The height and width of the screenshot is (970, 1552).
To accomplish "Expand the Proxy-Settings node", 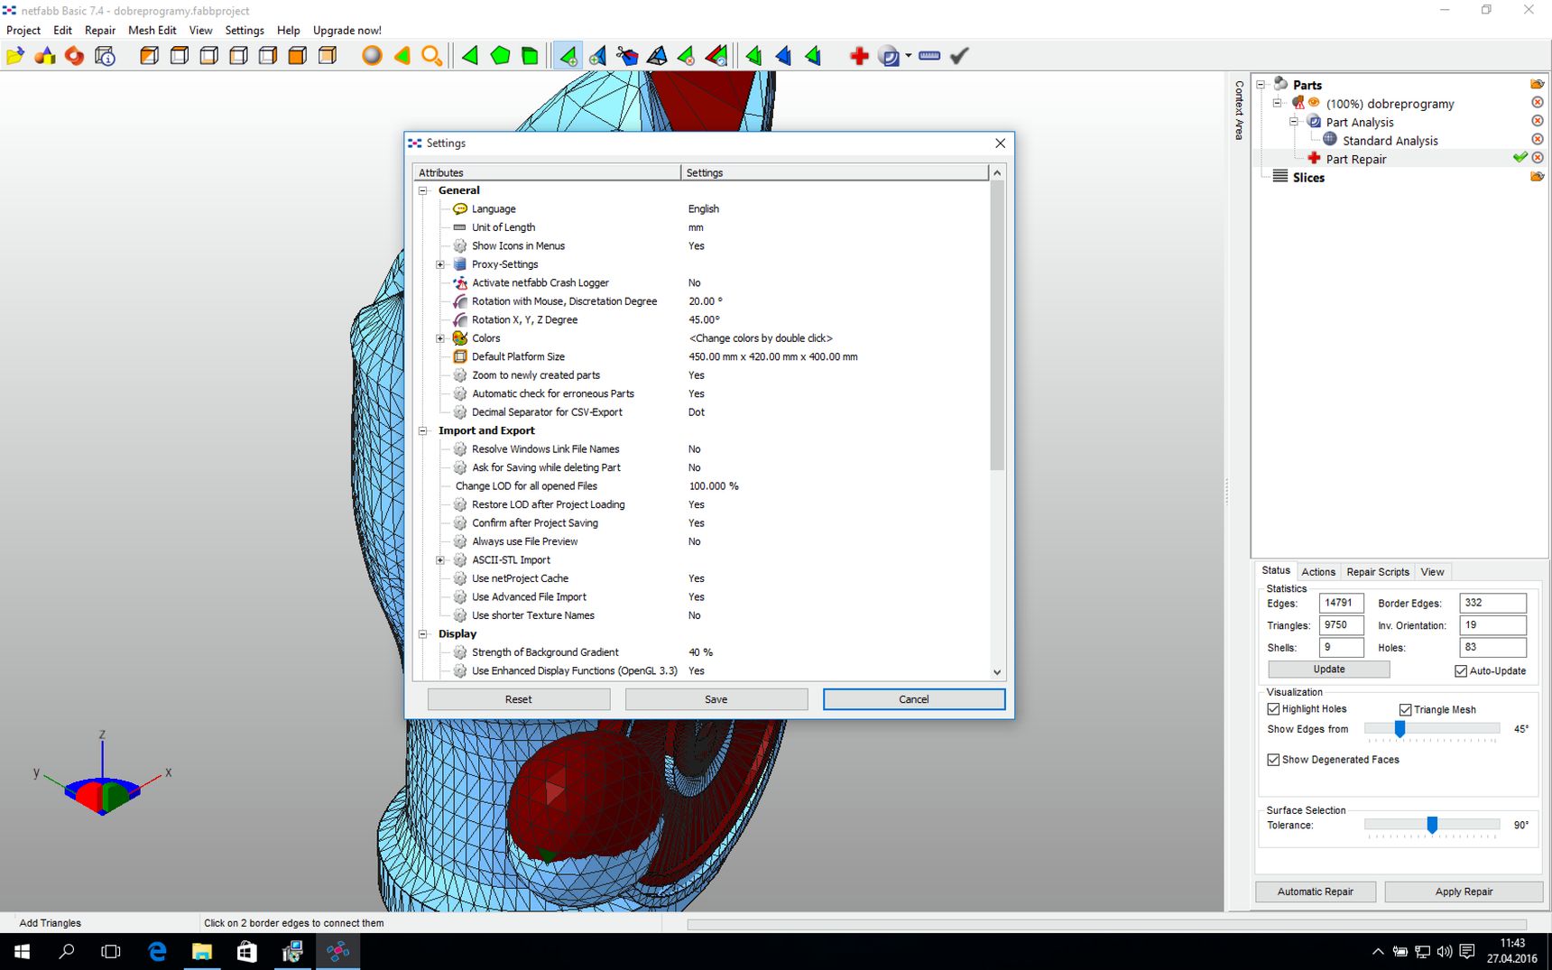I will click(x=440, y=264).
